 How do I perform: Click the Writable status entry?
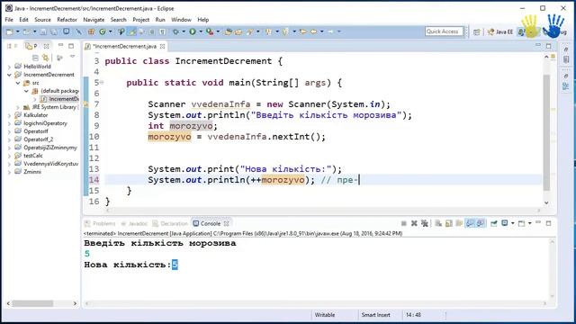pos(325,315)
